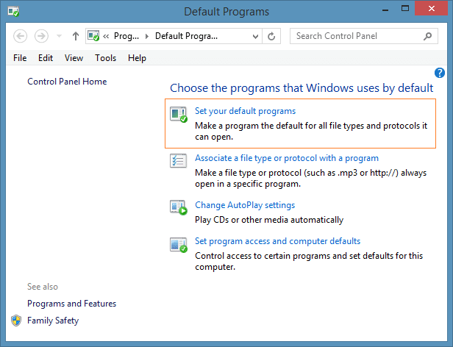The height and width of the screenshot is (347, 453).
Task: Click the Forward navigation arrow
Action: (41, 36)
